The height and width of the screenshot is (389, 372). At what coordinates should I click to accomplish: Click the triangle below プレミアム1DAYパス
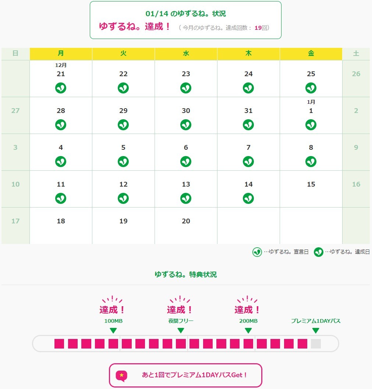[315, 330]
